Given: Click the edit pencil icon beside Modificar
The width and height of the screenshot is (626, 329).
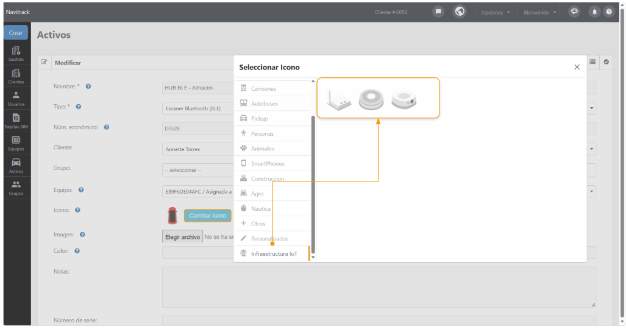Looking at the screenshot, I should pyautogui.click(x=44, y=62).
